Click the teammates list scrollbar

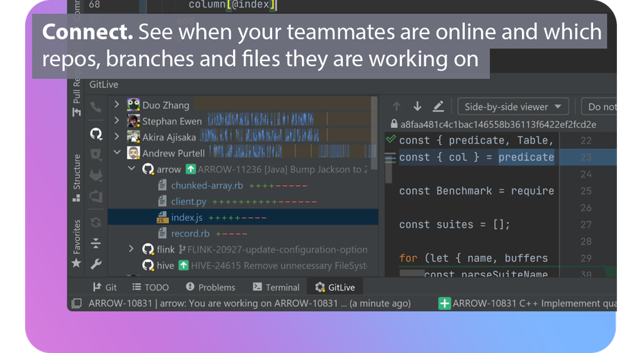coord(374,133)
